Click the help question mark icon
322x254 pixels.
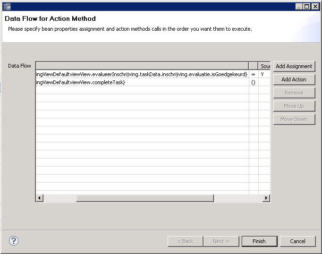[14, 241]
